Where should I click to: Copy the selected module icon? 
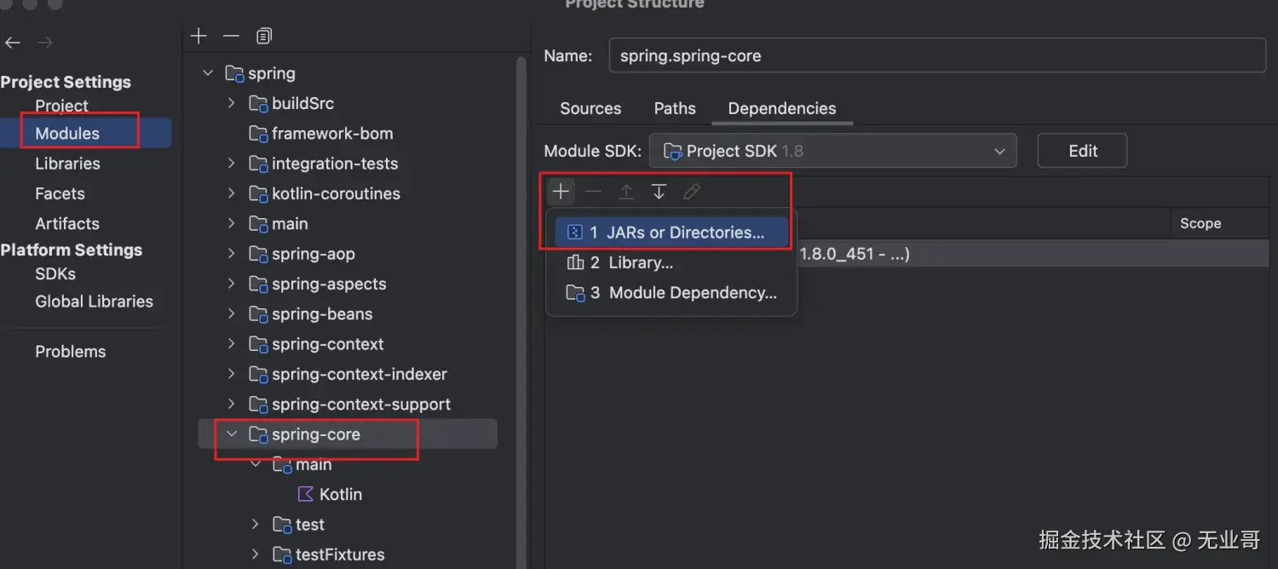[x=264, y=36]
